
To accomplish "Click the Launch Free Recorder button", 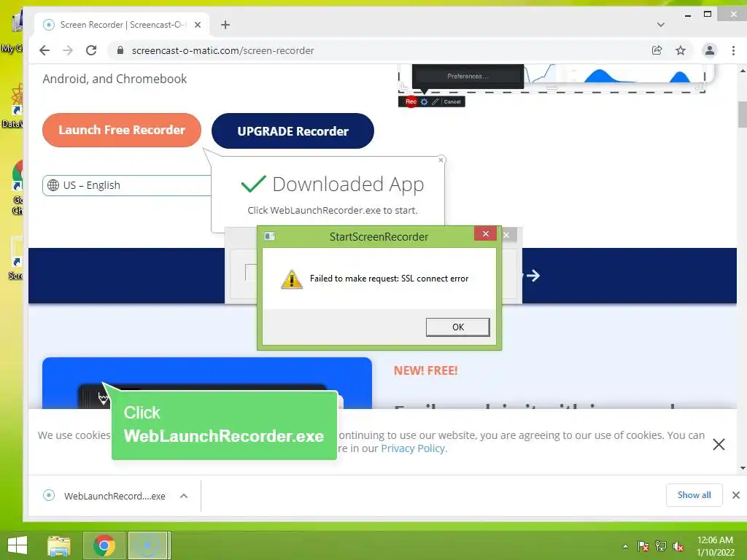I will tap(122, 130).
